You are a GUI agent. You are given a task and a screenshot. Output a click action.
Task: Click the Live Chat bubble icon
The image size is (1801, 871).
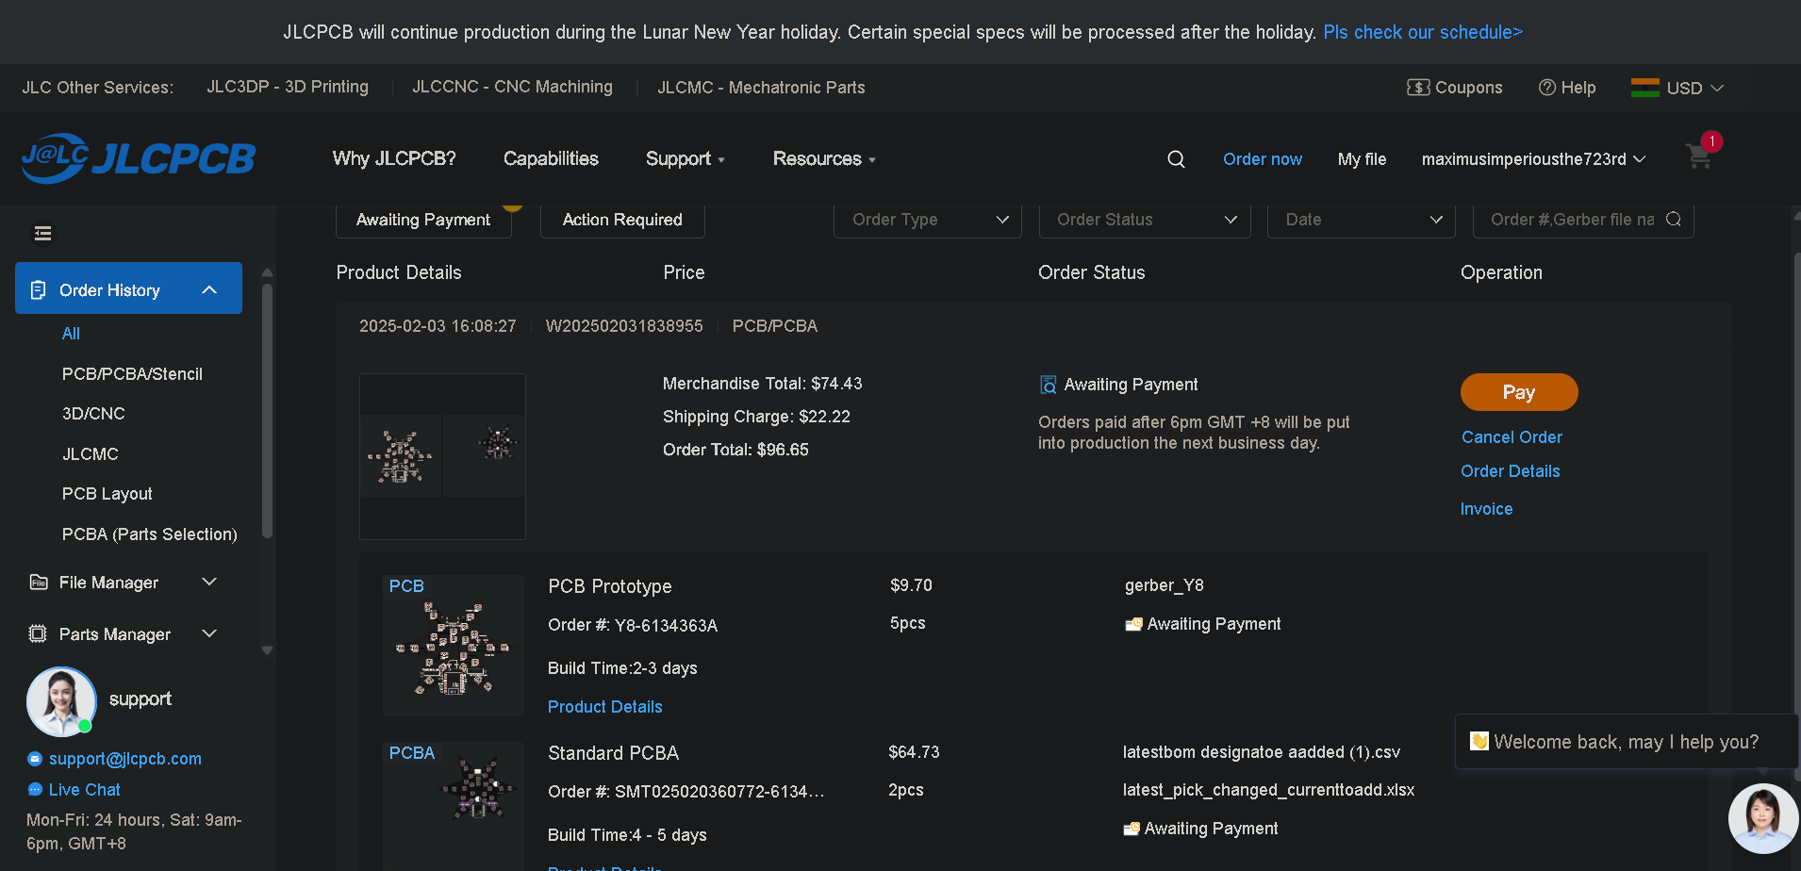click(x=35, y=790)
